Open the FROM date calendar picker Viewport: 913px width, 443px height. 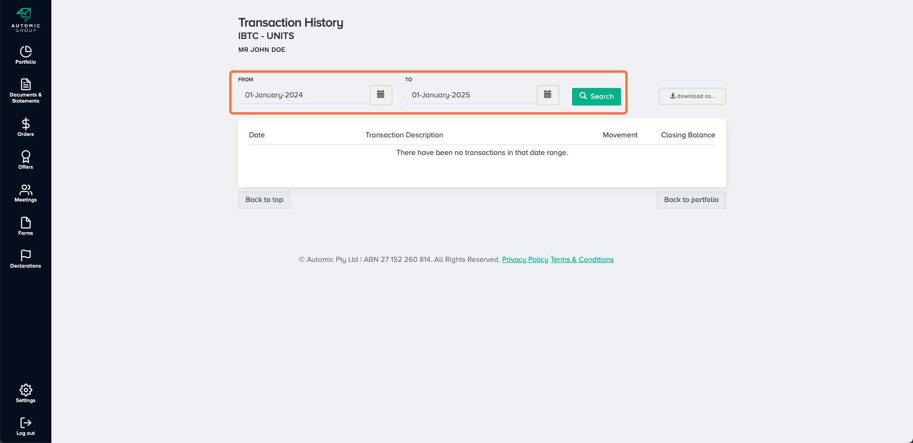click(381, 95)
